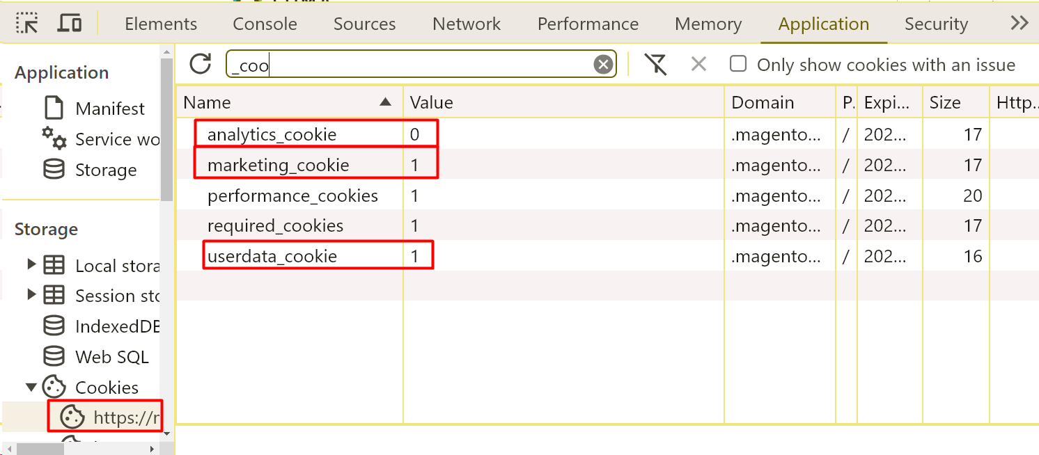Click the inspect element picker icon
Image resolution: width=1039 pixels, height=455 pixels.
(27, 24)
